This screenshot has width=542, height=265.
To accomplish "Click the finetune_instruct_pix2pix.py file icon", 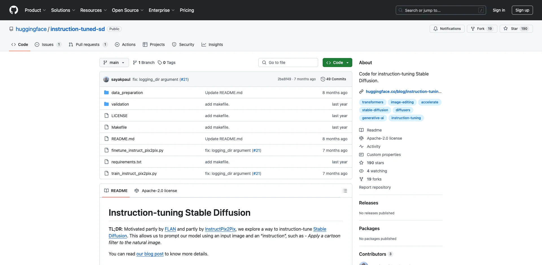I will point(106,150).
